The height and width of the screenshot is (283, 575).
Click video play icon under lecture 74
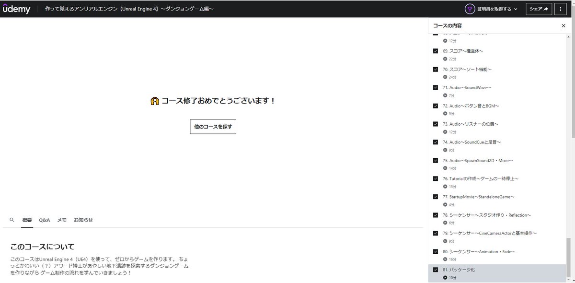point(445,150)
